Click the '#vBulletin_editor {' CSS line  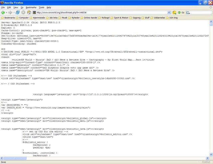pyautogui.click(x=35, y=142)
